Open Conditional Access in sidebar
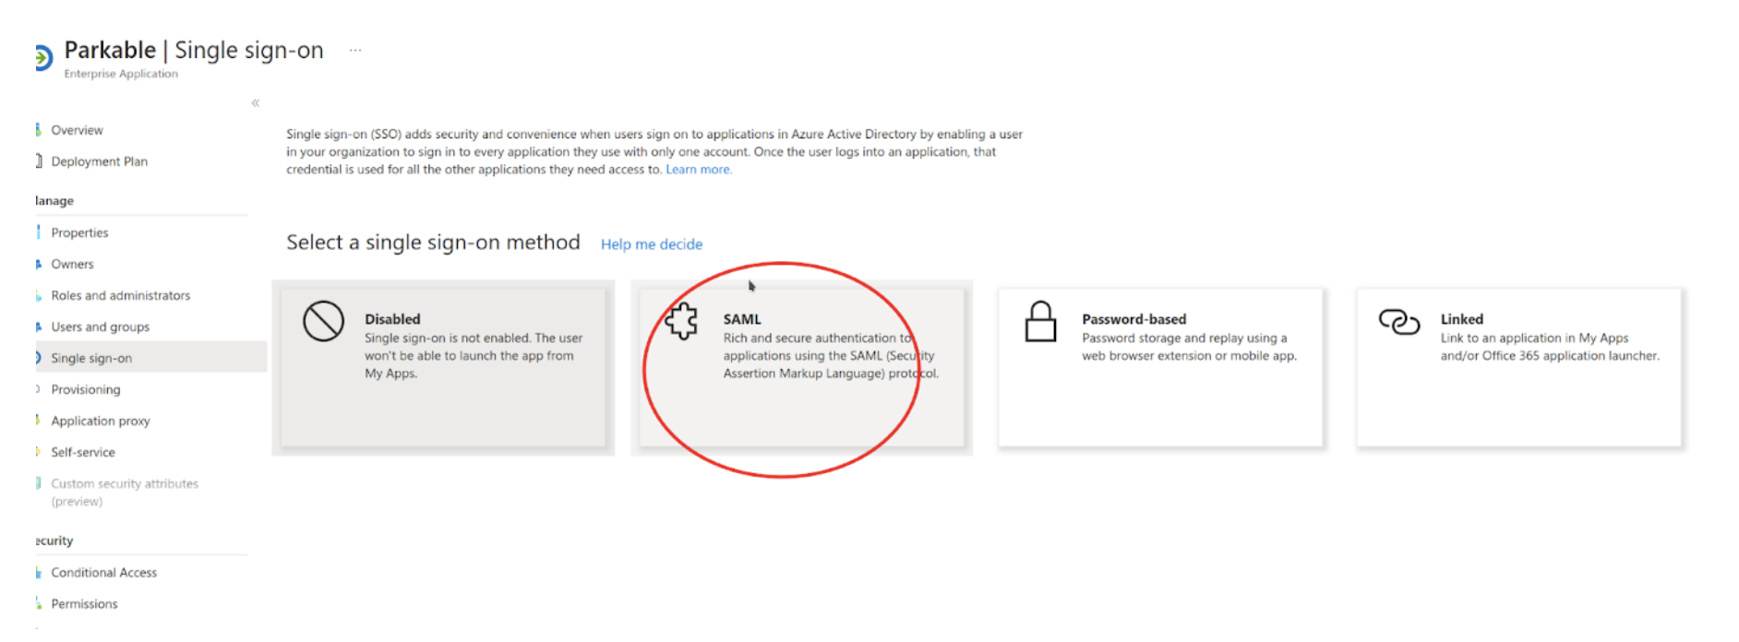1739x642 pixels. [x=103, y=572]
